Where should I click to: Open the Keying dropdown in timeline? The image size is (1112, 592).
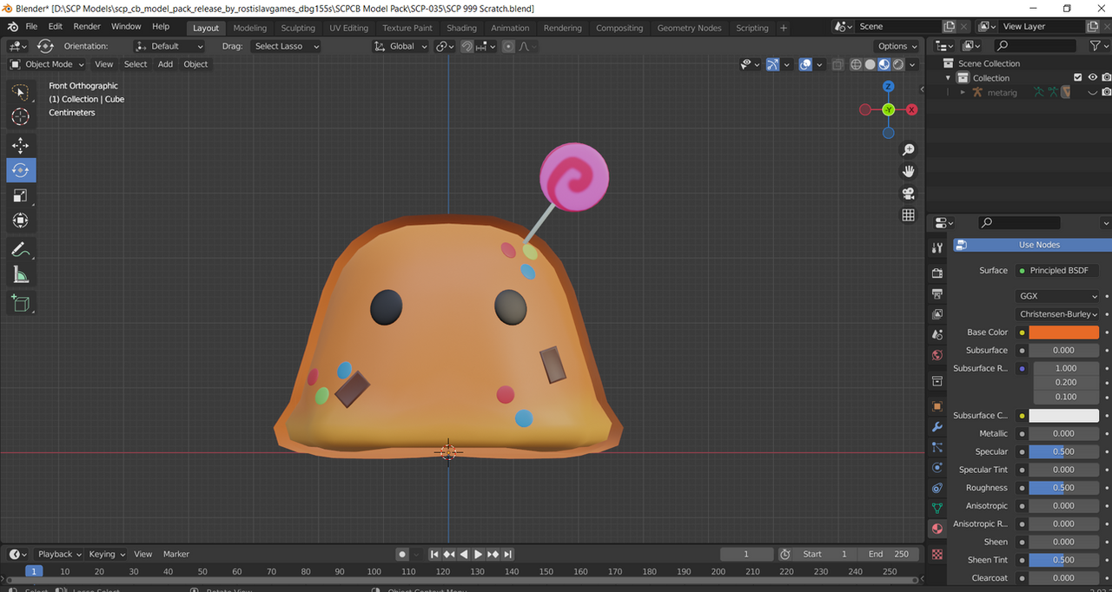coord(106,554)
